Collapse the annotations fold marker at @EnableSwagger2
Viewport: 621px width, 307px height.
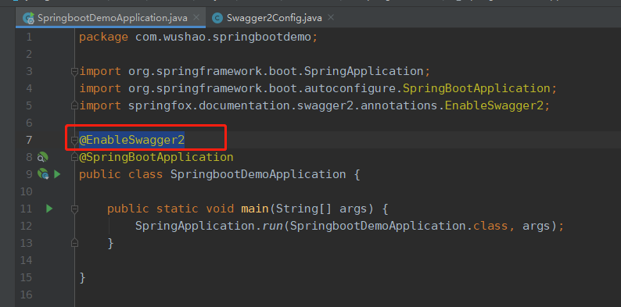(74, 140)
